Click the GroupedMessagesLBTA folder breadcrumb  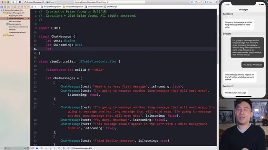pyautogui.click(x=73, y=7)
